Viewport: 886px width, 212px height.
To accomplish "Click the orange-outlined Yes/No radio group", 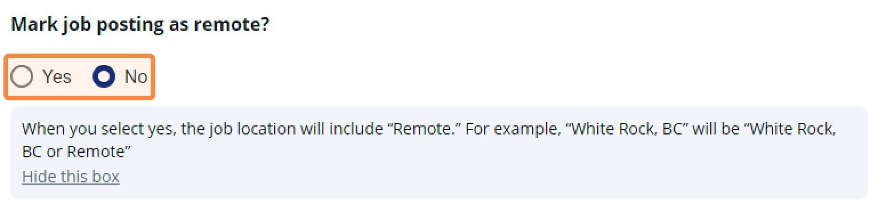I will tap(79, 77).
